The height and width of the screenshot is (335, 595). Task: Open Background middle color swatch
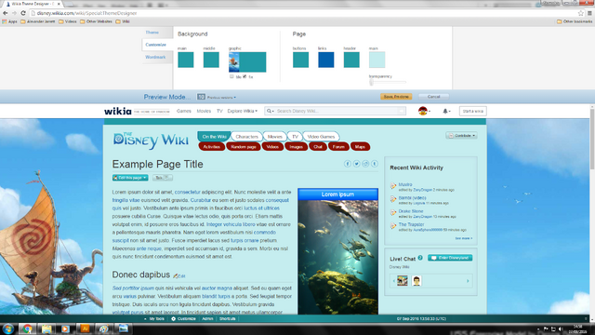click(211, 60)
